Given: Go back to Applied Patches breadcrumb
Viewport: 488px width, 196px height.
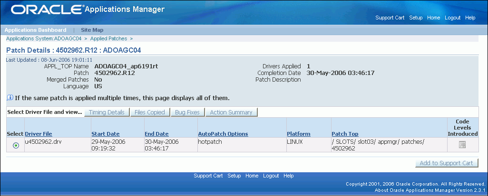Looking at the screenshot, I should pos(108,39).
